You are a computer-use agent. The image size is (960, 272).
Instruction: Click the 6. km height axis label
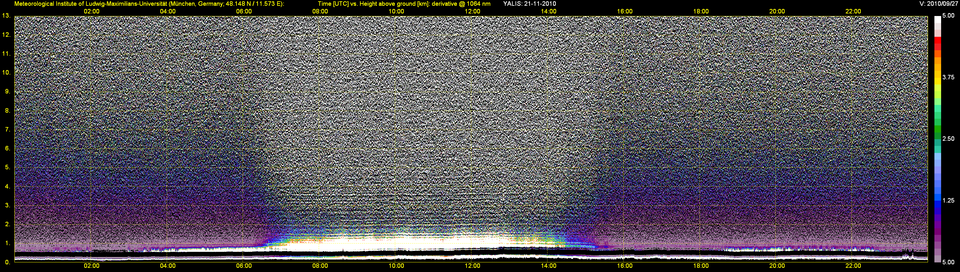pyautogui.click(x=7, y=148)
